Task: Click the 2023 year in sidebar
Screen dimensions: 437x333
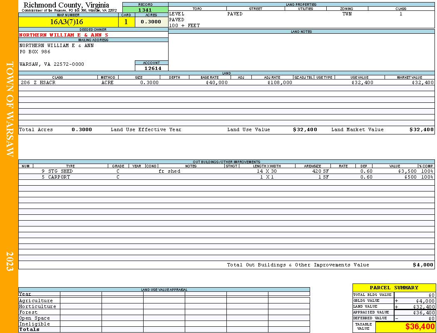Action: pos(10,261)
